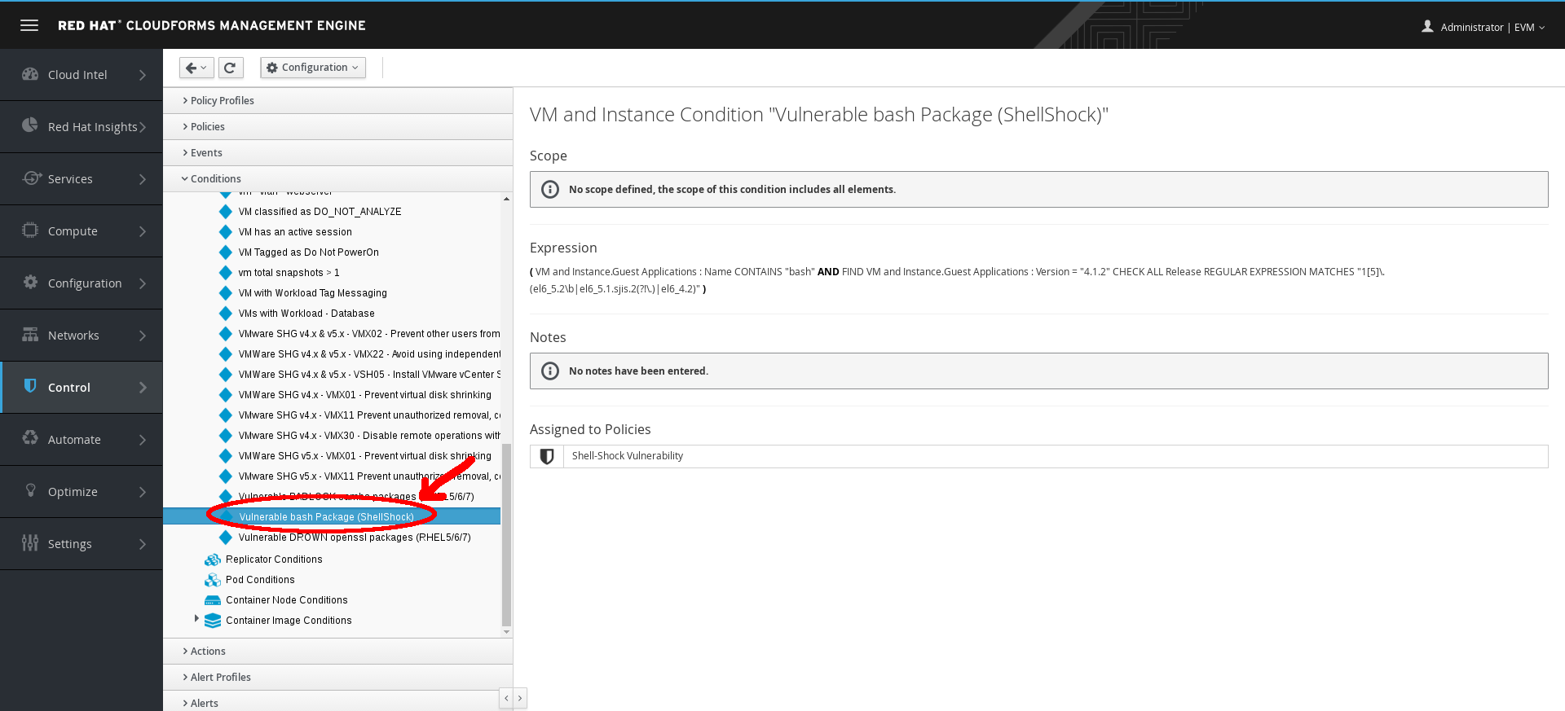1565x711 pixels.
Task: Open the Cloud Intel menu
Action: pos(82,74)
